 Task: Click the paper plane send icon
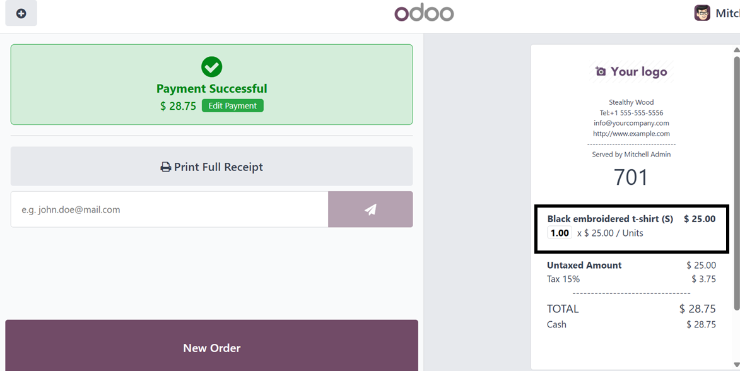(x=370, y=209)
